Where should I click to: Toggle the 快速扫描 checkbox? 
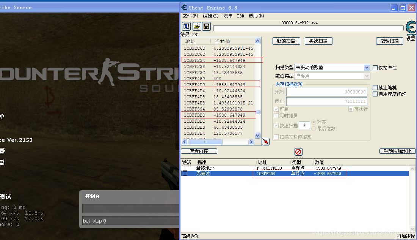point(276,125)
